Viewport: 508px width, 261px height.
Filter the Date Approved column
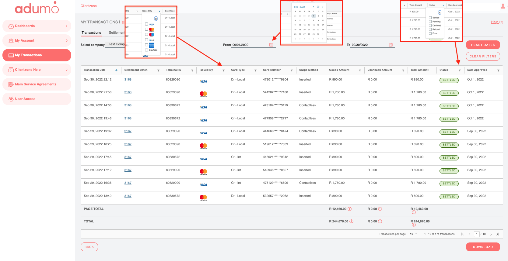point(498,70)
